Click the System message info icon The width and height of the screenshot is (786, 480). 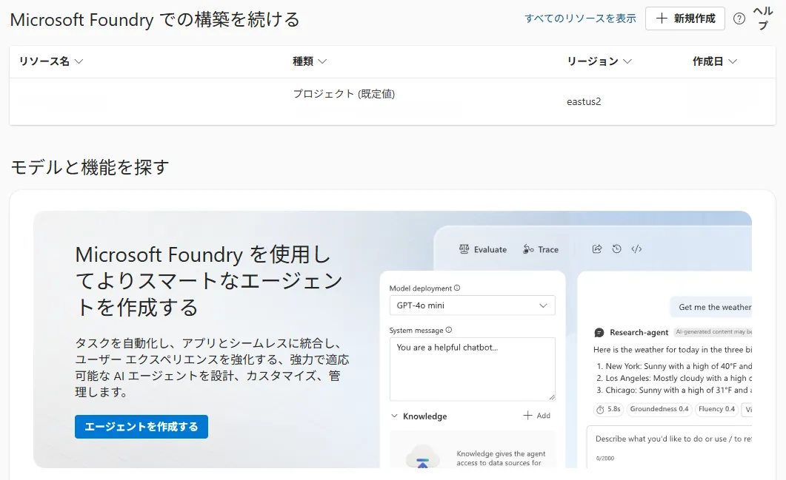449,330
